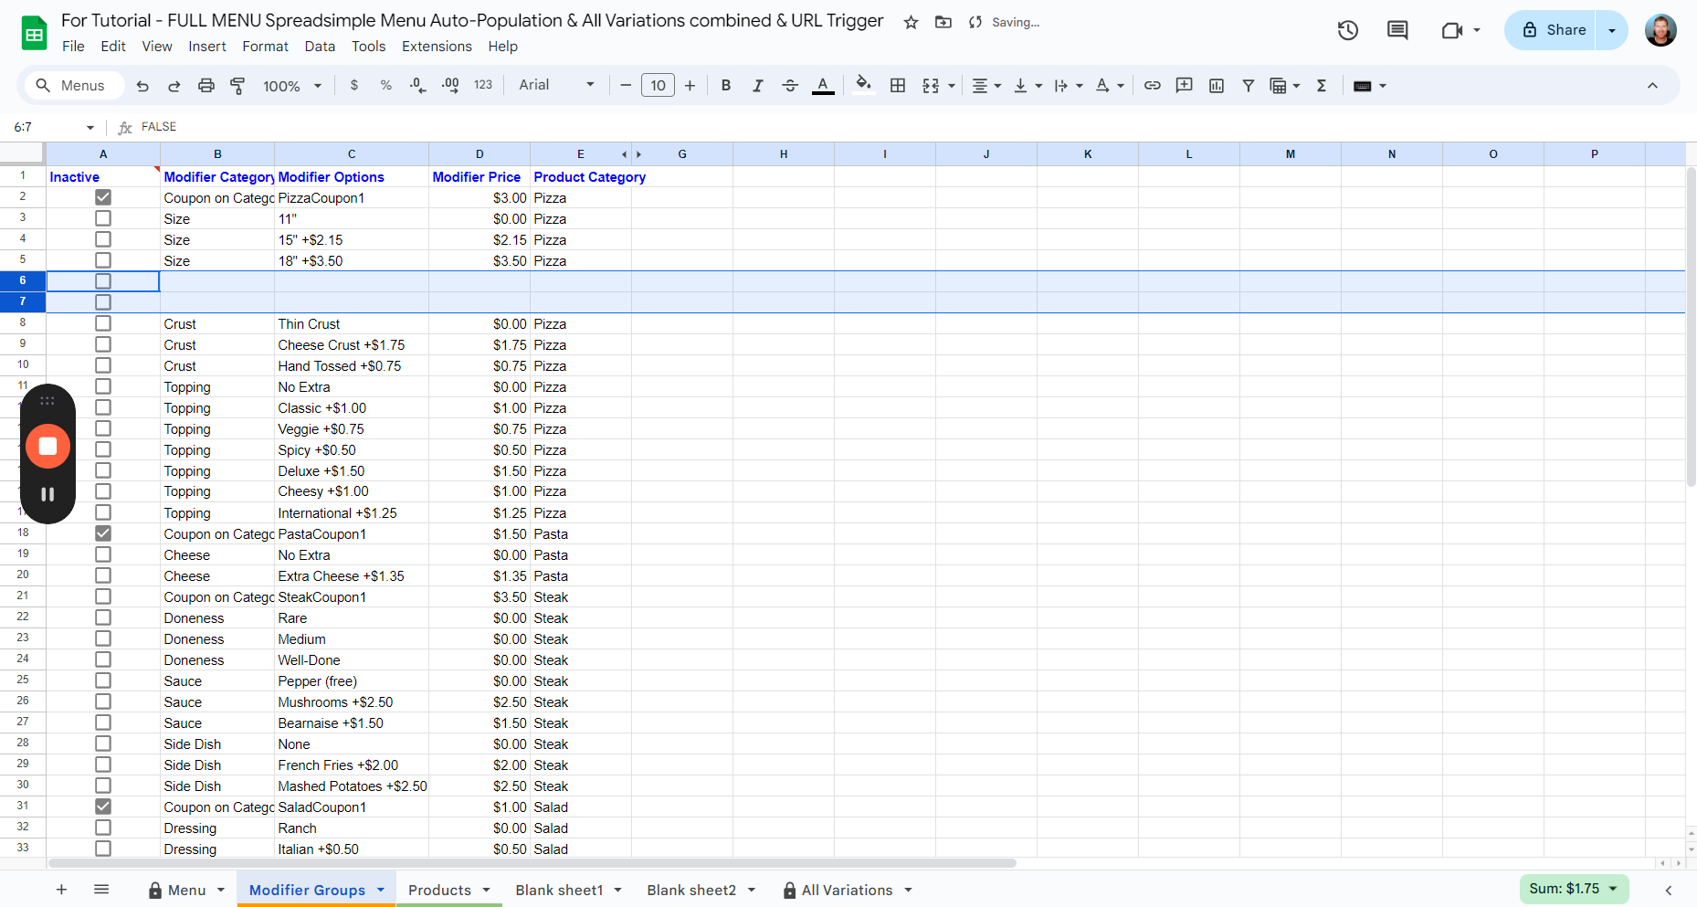Apply strikethrough formatting
Screen dimensions: 1697x907
coord(790,86)
